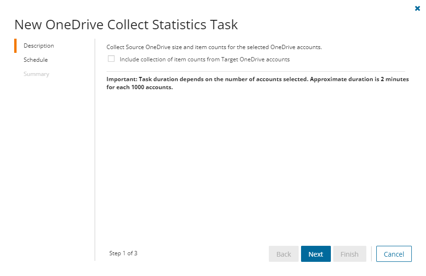Click the greyed-out Summary step
Viewport: 426px width, 276px height.
point(36,74)
